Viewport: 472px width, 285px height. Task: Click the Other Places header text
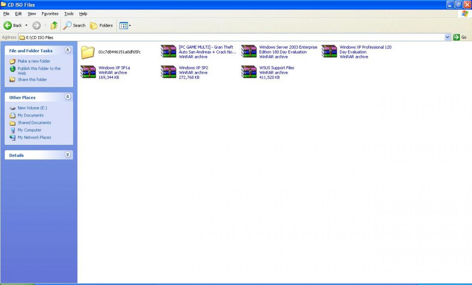(22, 97)
